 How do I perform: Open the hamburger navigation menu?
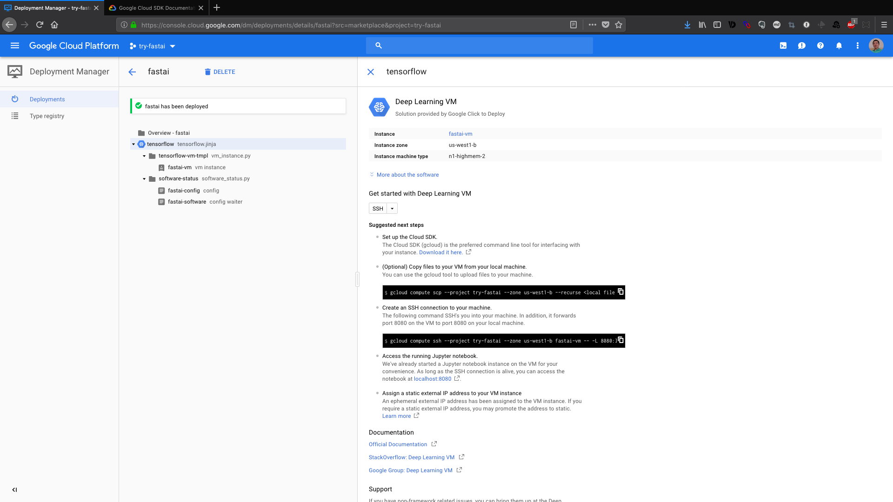pos(15,46)
